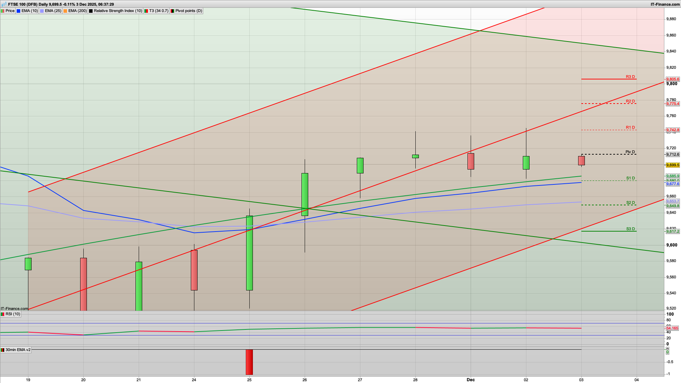
Task: Click the RSI (10) panel indicator icon
Action: pos(2,314)
